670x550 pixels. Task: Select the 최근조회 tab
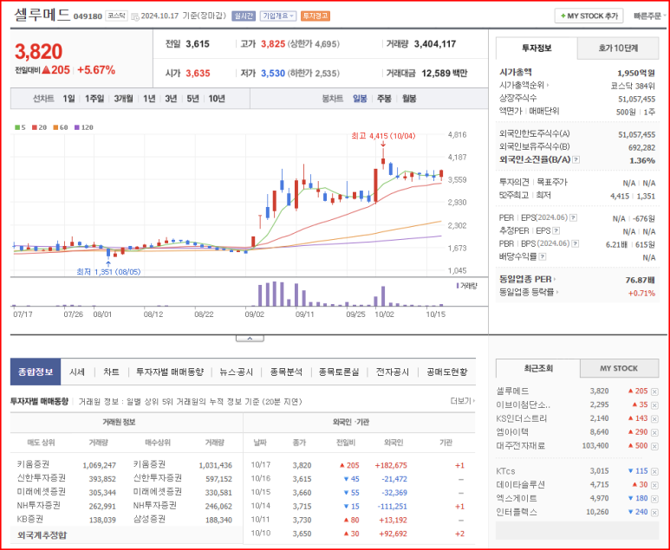(538, 368)
